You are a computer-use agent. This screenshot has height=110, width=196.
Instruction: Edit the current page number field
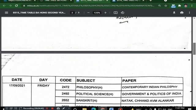coord(72,13)
